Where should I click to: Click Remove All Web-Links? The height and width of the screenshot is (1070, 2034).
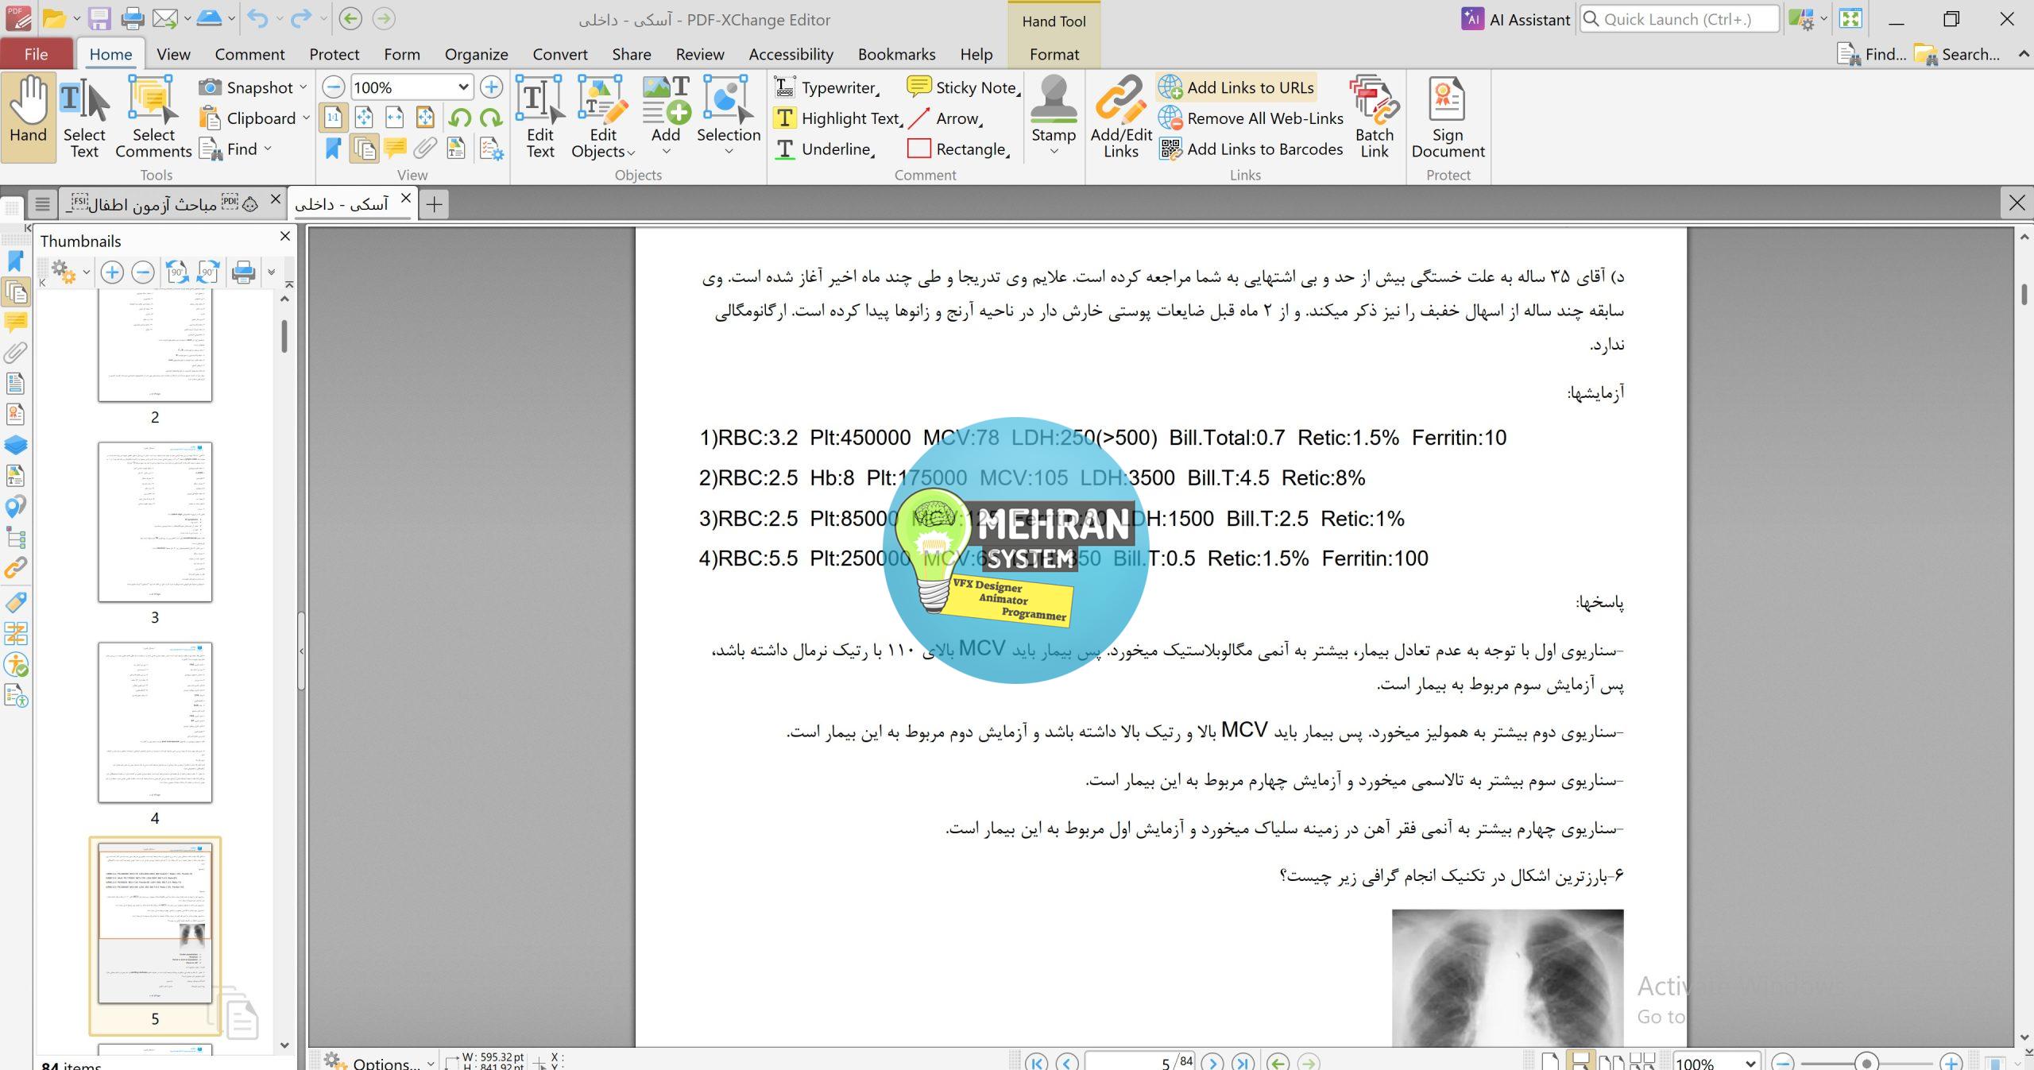click(x=1251, y=118)
